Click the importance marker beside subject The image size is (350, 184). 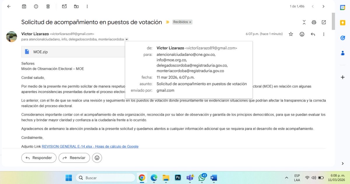click(x=167, y=22)
